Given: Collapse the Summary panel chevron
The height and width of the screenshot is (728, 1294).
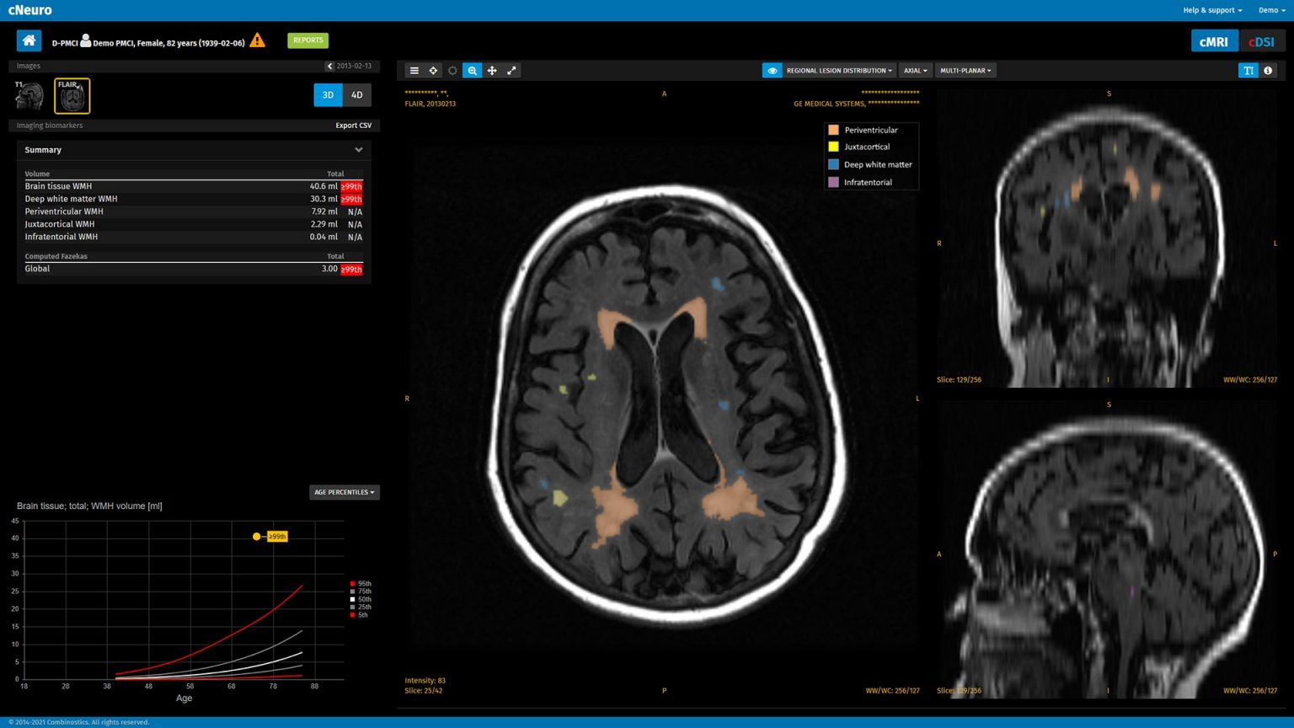Looking at the screenshot, I should (358, 149).
